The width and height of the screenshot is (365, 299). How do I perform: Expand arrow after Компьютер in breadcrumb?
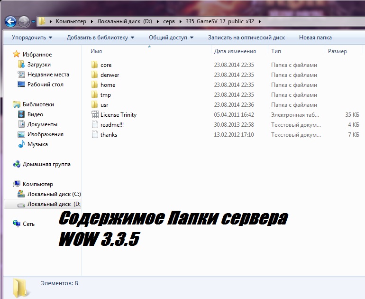click(91, 22)
